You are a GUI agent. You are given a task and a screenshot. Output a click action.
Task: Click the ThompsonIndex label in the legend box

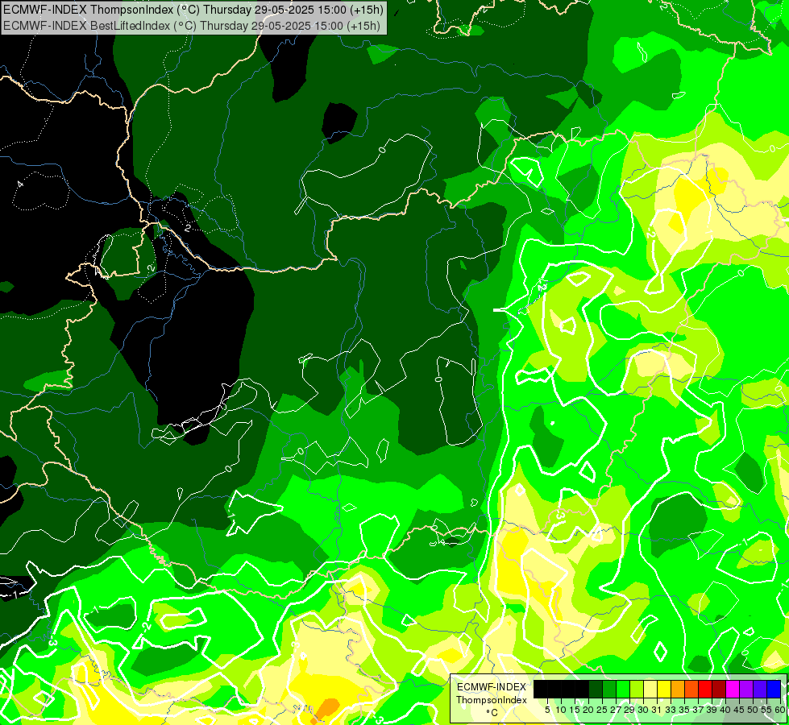pyautogui.click(x=491, y=700)
